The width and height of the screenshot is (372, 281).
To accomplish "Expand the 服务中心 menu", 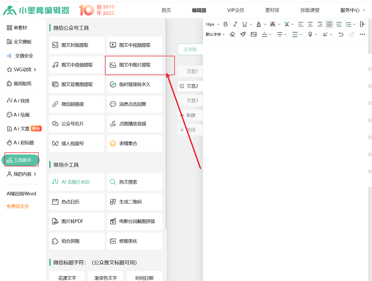I will pyautogui.click(x=352, y=10).
